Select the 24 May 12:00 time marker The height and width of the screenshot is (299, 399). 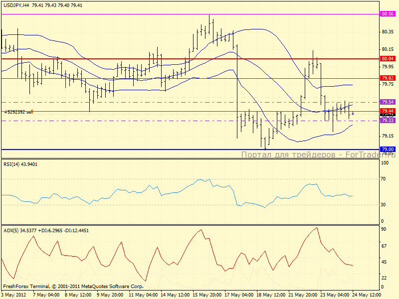pos(368,295)
